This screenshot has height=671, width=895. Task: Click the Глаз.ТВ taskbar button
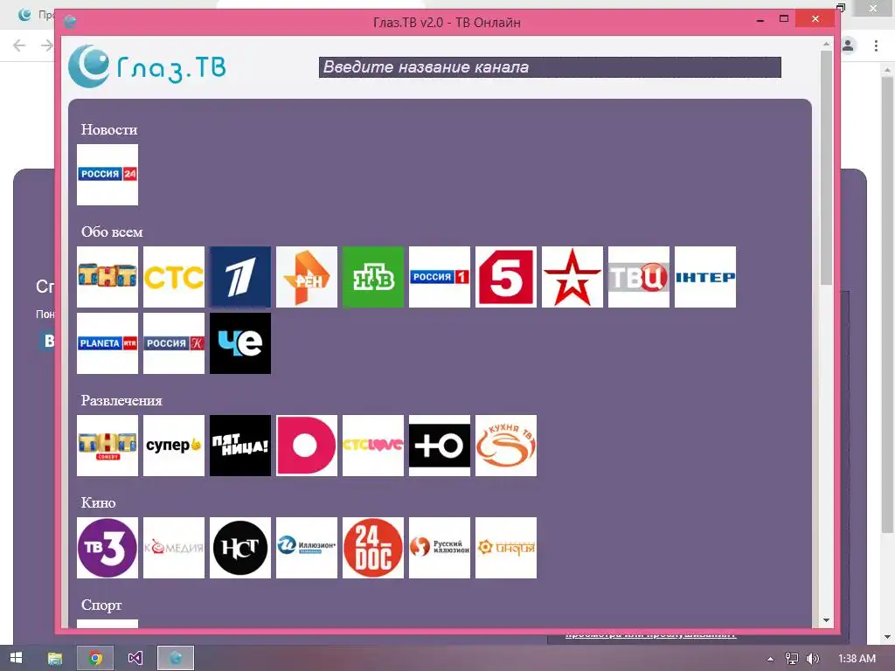pyautogui.click(x=176, y=658)
